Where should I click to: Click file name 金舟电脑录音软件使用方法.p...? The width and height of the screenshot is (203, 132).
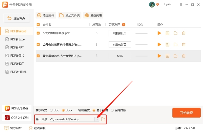pyautogui.click(x=62, y=45)
